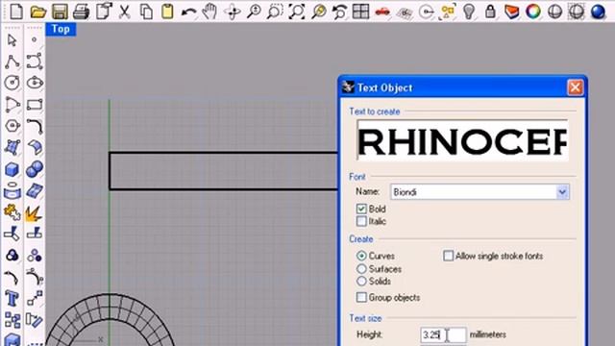Click the Copy to clipboard icon

pos(146,11)
